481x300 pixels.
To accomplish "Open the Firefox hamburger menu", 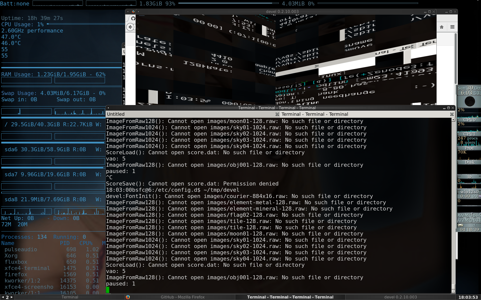I will (x=452, y=27).
